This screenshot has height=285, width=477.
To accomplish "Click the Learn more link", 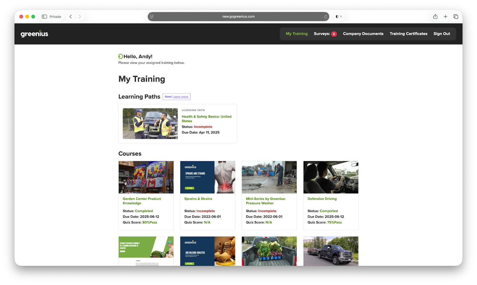I will click(x=180, y=97).
